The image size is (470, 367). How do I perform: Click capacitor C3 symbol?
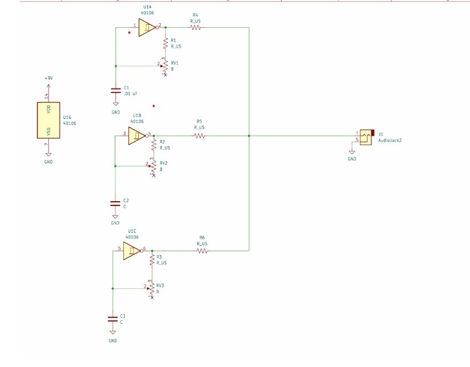coord(112,318)
